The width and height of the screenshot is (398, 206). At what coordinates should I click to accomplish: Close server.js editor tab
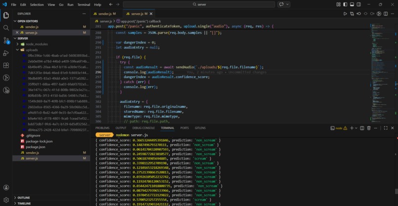[x=151, y=14]
